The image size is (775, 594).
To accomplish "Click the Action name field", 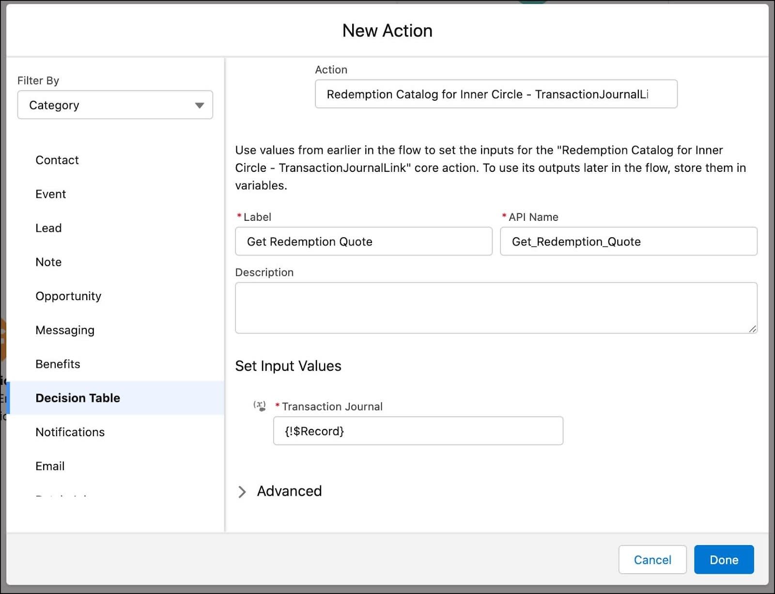I will [x=496, y=94].
